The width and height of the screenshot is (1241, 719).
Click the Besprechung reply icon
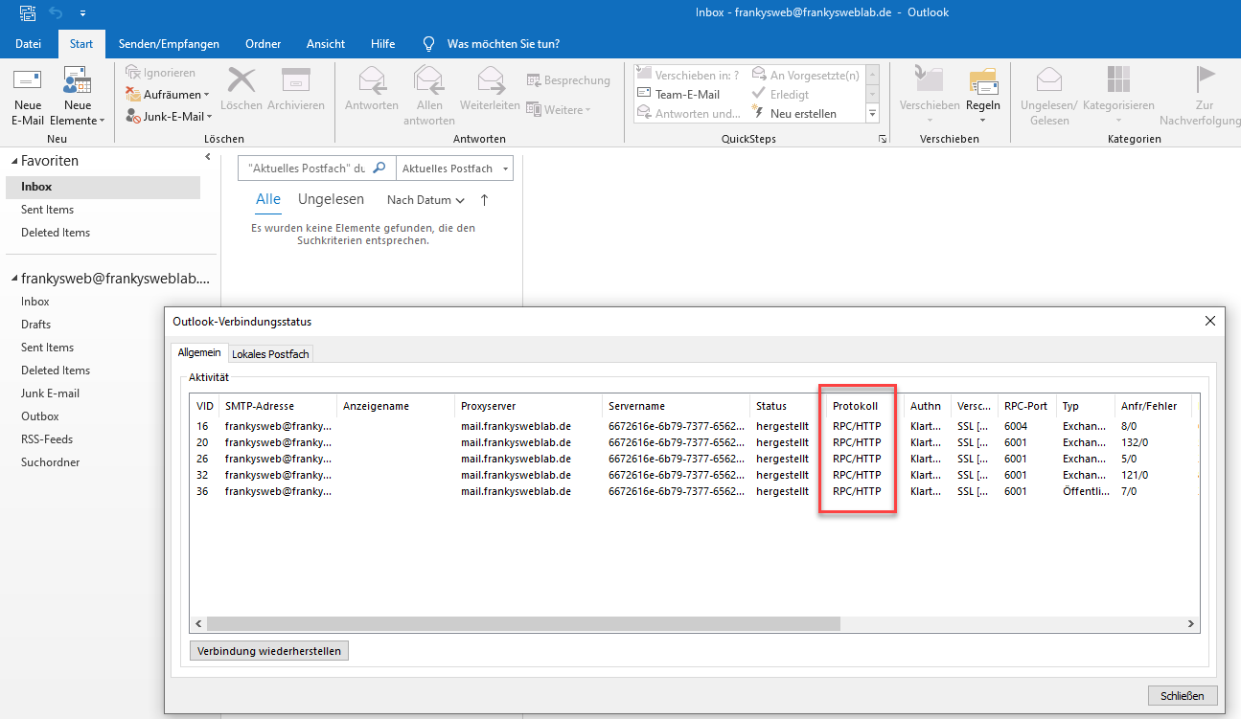[x=567, y=80]
